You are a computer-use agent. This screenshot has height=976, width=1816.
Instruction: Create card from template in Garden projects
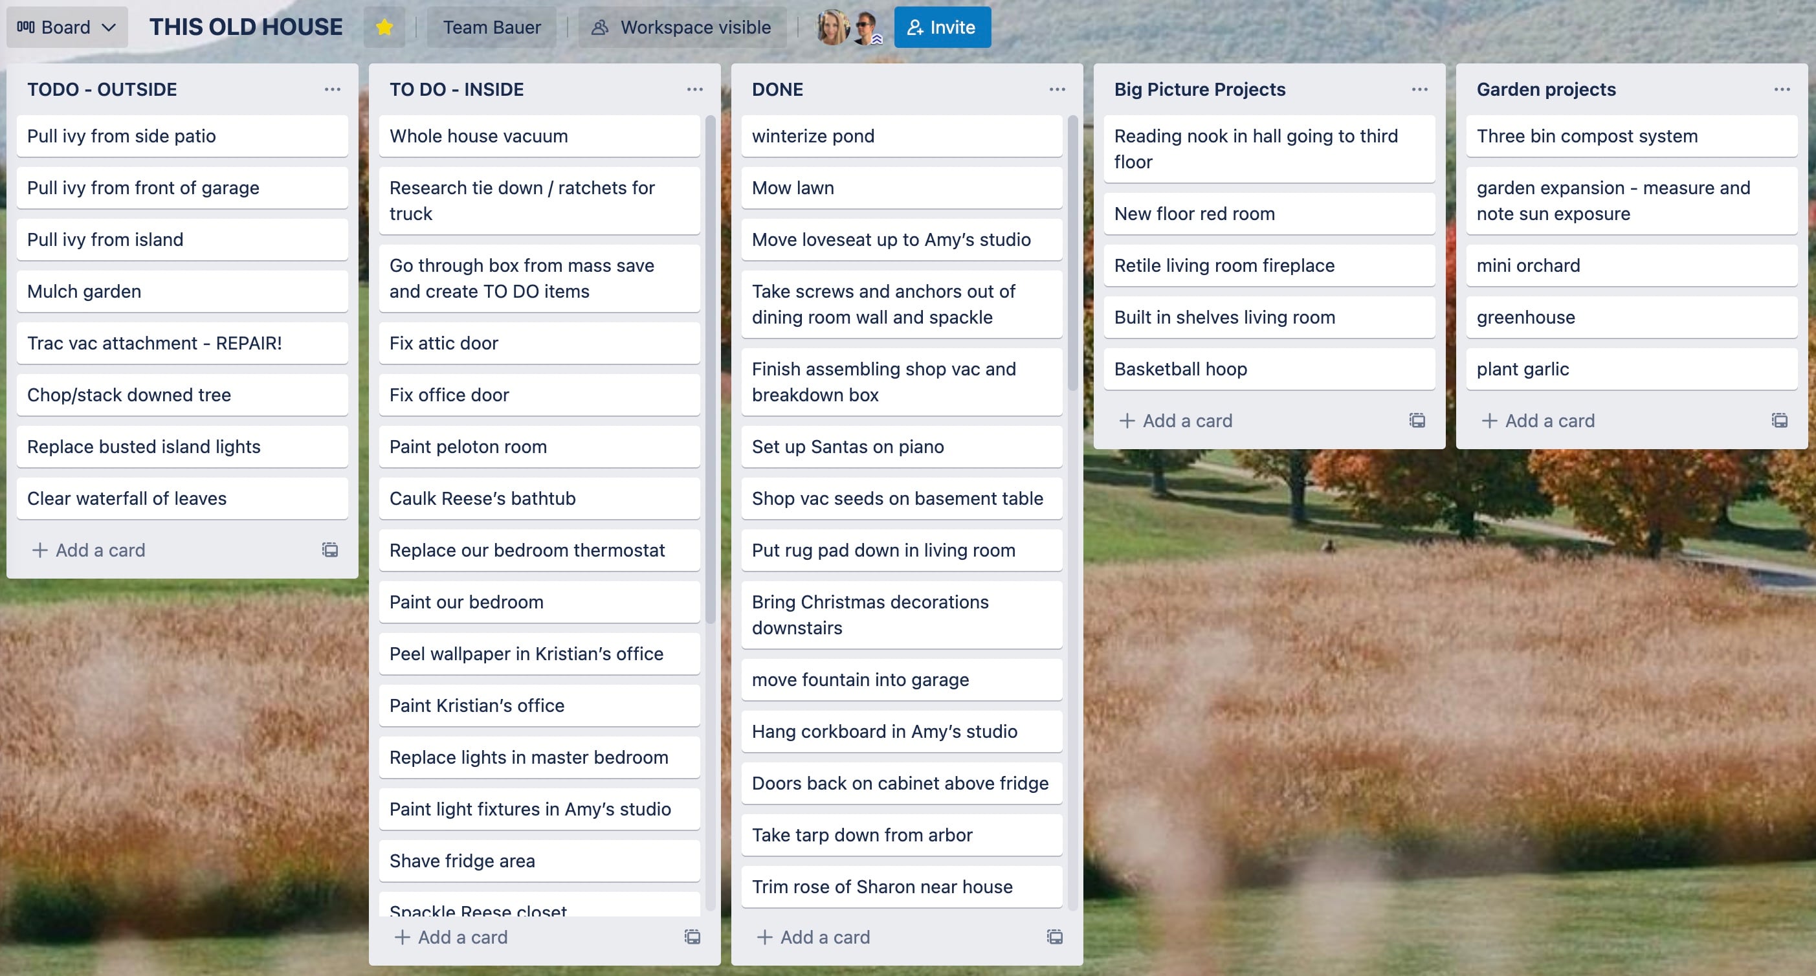[x=1779, y=421]
